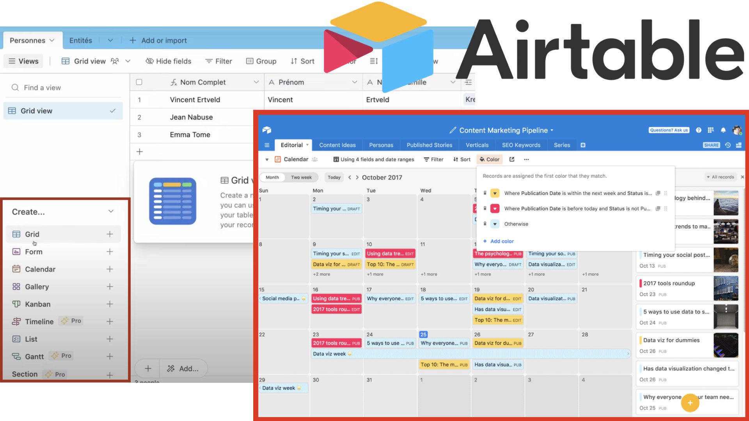Click the yellow floating add record button
The image size is (749, 421).
pos(690,403)
